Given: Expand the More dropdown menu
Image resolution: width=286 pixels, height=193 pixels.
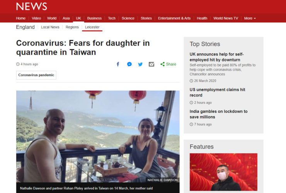Looking at the screenshot, I should point(250,18).
